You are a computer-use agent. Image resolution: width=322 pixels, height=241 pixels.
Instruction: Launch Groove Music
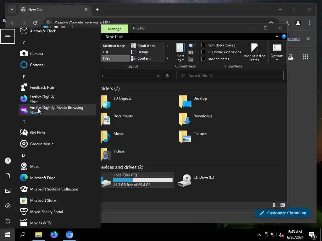pos(58,144)
